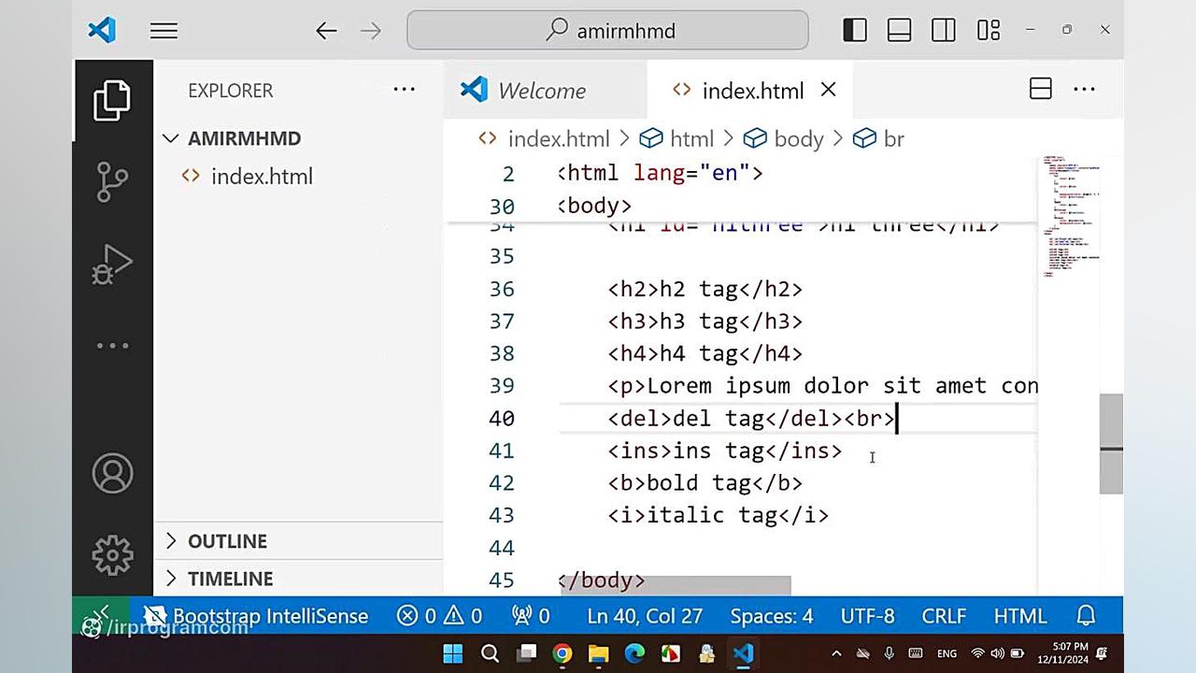Open Microsoft Edge from the taskbar
Viewport: 1196px width, 673px height.
634,653
